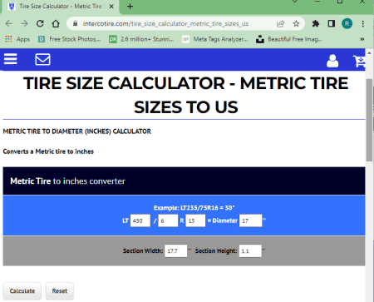Reload the page

coord(40,23)
